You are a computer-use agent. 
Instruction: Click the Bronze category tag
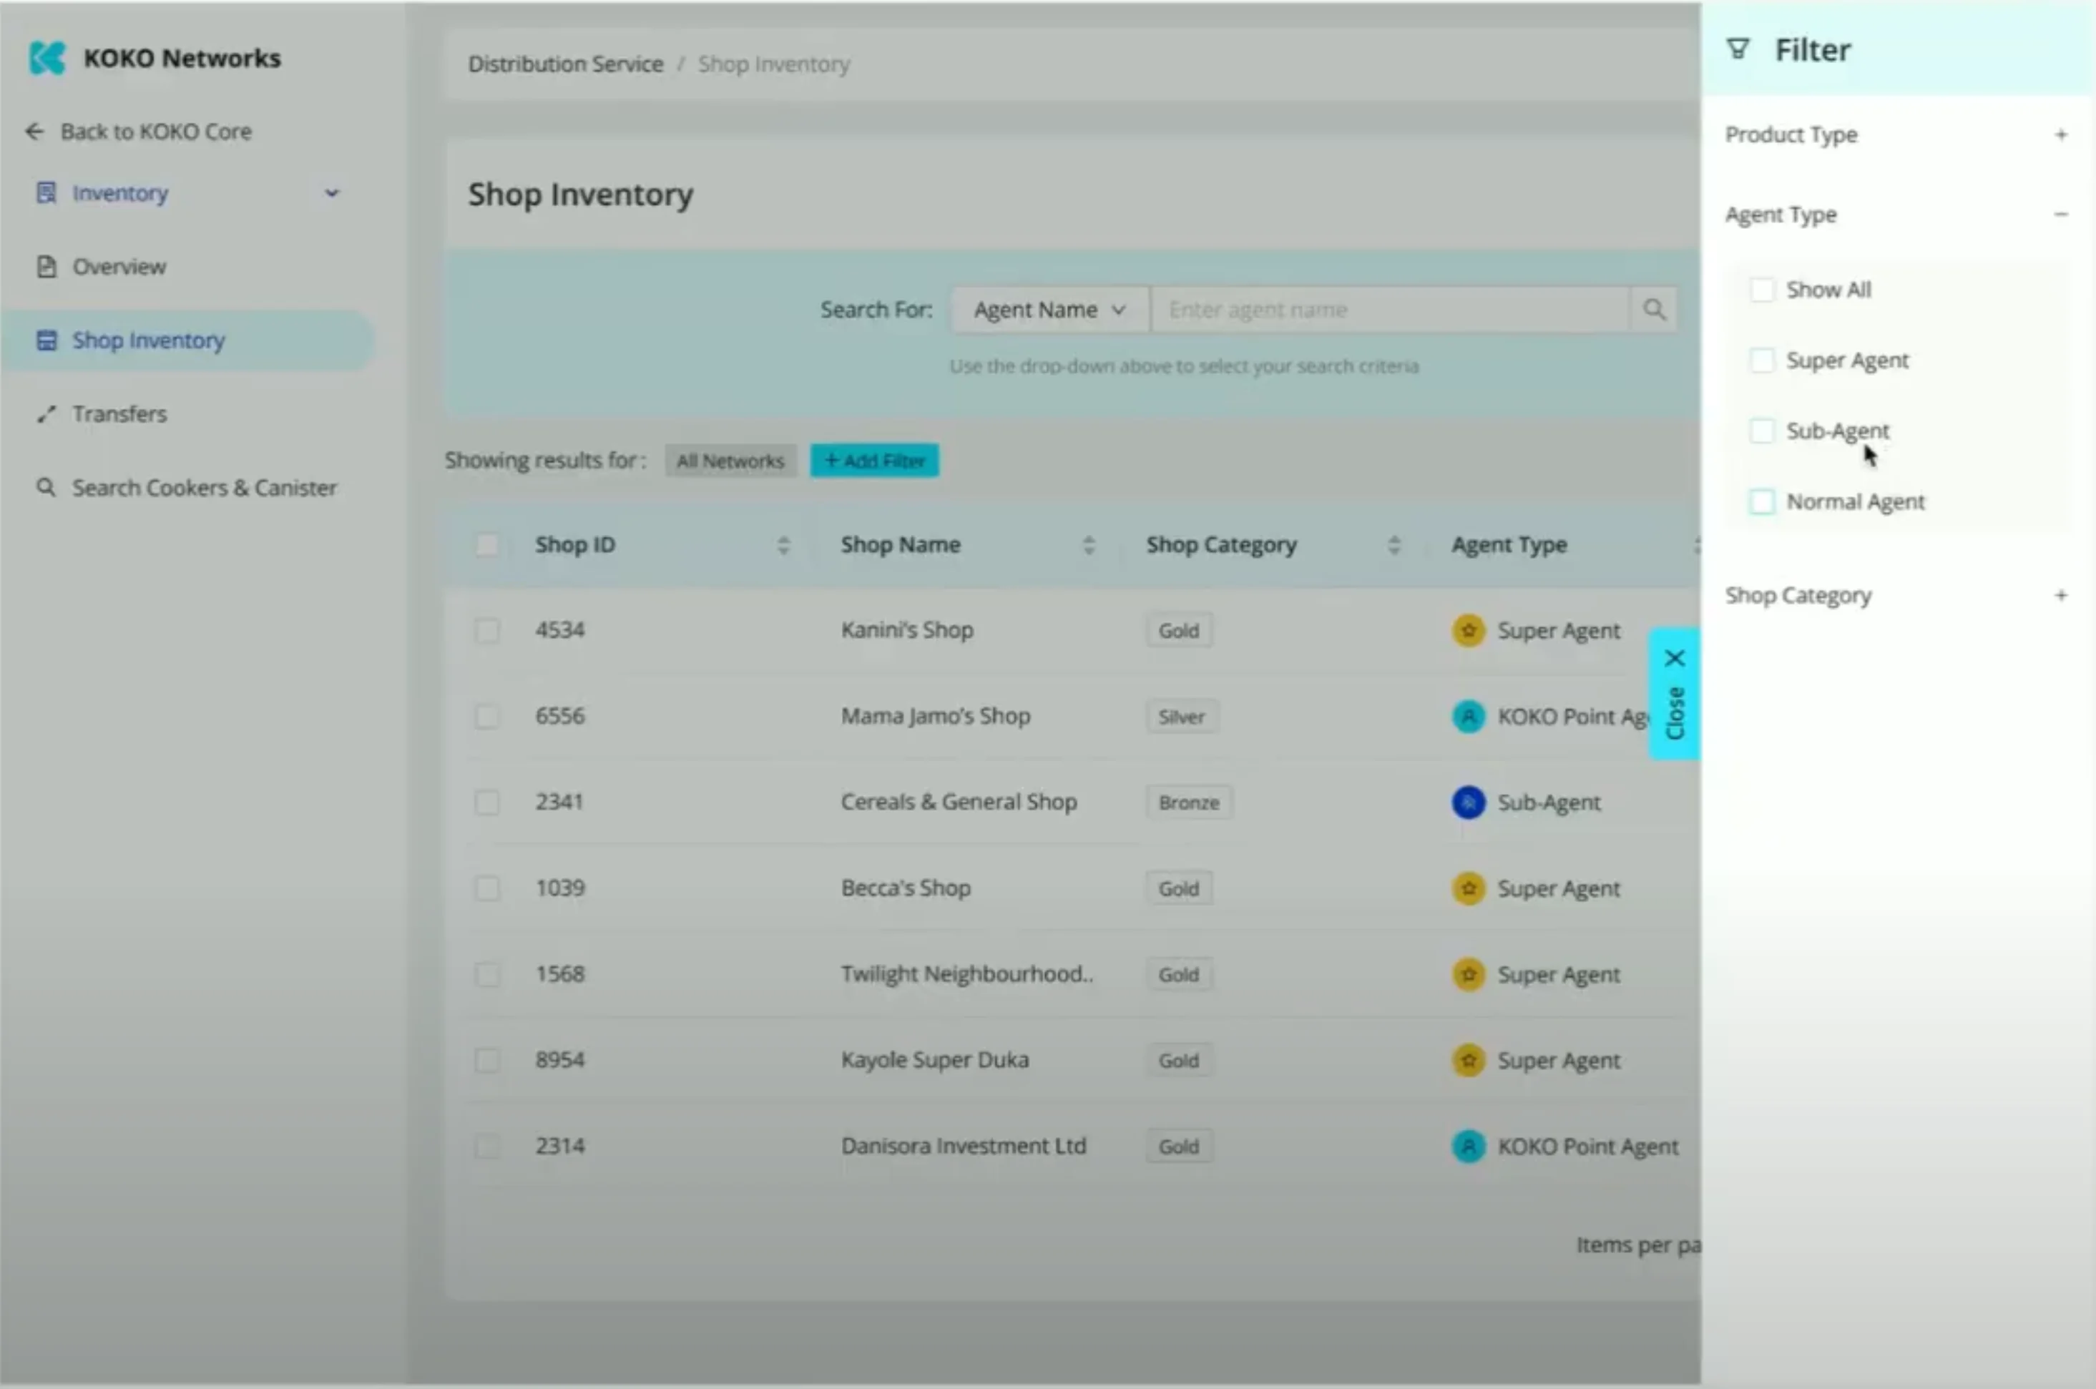(x=1188, y=803)
